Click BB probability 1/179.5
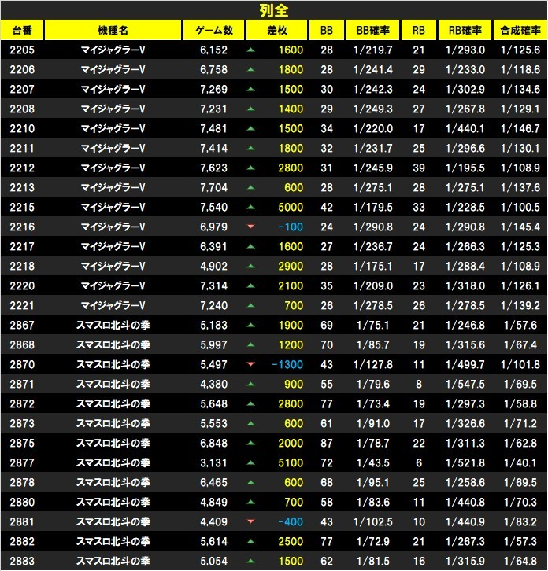Viewport: 548px width, 571px height. 373,207
